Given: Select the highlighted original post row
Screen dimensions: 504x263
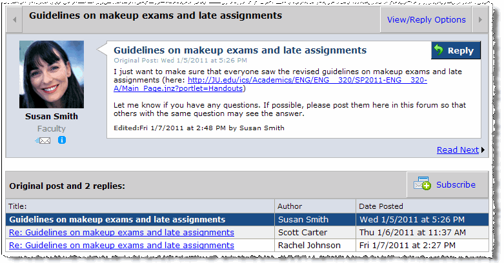Looking at the screenshot, I should (116, 219).
